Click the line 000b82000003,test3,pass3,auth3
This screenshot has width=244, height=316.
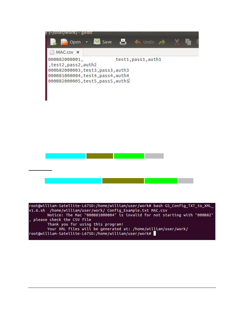coord(88,70)
